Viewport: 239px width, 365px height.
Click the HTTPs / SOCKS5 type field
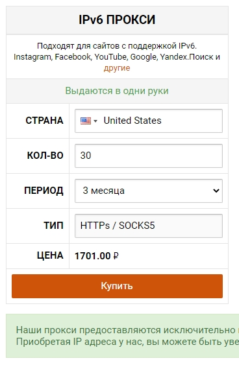tap(149, 226)
